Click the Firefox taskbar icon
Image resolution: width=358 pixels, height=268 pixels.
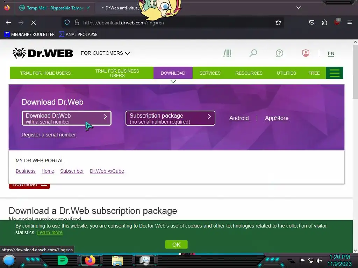point(90,260)
